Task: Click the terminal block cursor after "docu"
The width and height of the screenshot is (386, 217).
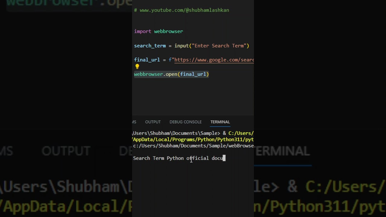Action: 224,158
